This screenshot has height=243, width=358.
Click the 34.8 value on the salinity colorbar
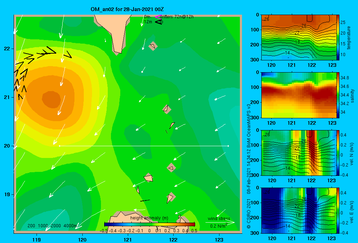[x=345, y=78]
